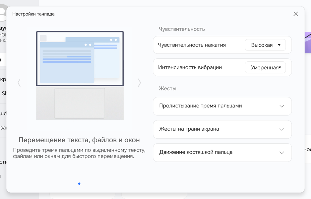This screenshot has height=199, width=311.
Task: Click the Настройки тачпада dialog title
Action: (33, 14)
